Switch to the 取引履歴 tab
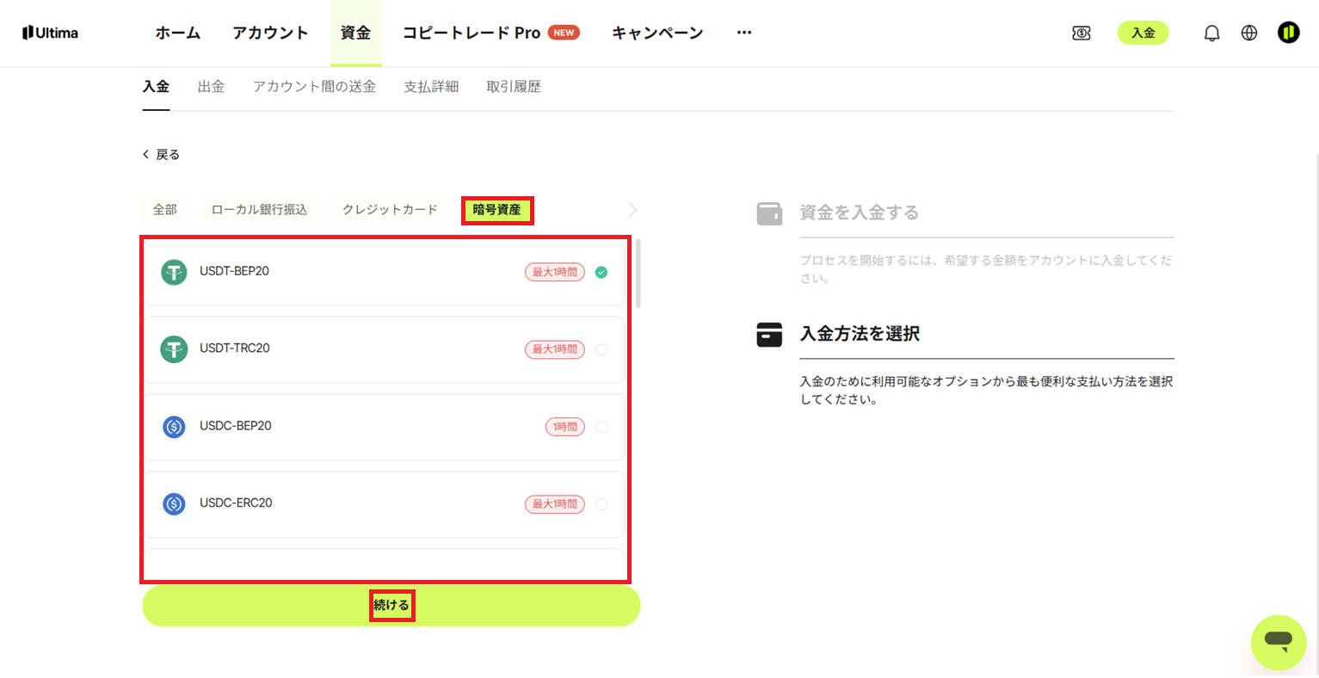The width and height of the screenshot is (1319, 678). pos(514,87)
